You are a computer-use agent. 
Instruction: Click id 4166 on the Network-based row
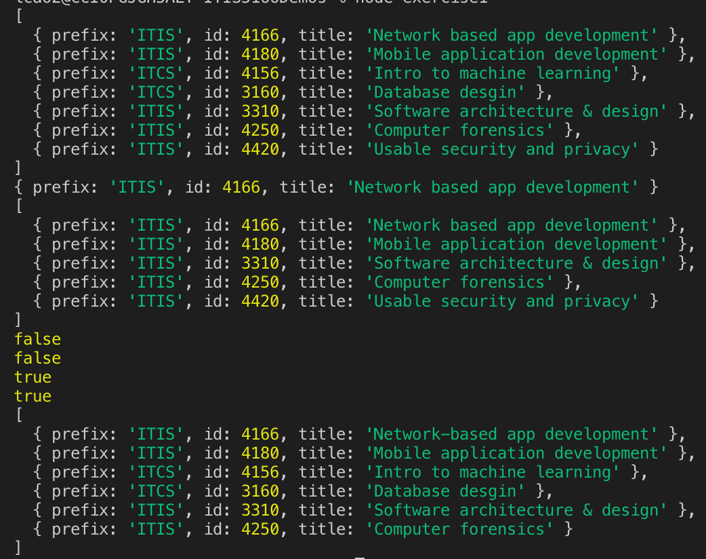point(260,435)
